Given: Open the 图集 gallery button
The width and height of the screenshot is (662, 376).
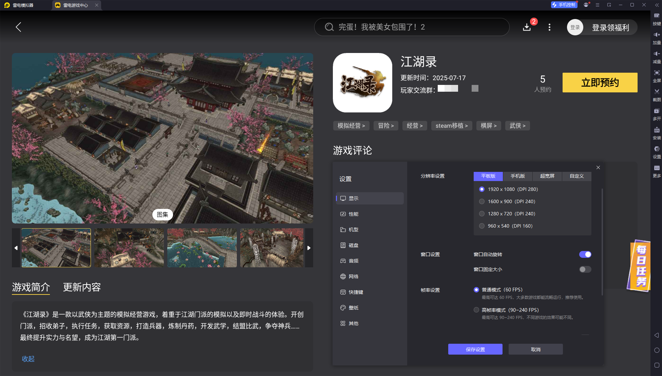Looking at the screenshot, I should point(163,215).
